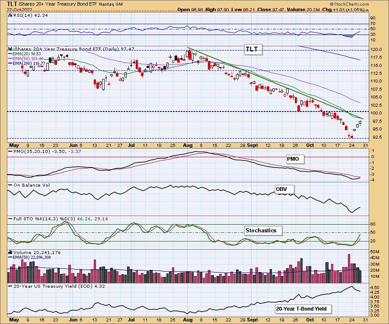This screenshot has height=324, width=389.
Task: Click the dark blue line marker for EMA(200)
Action: (x=10, y=64)
